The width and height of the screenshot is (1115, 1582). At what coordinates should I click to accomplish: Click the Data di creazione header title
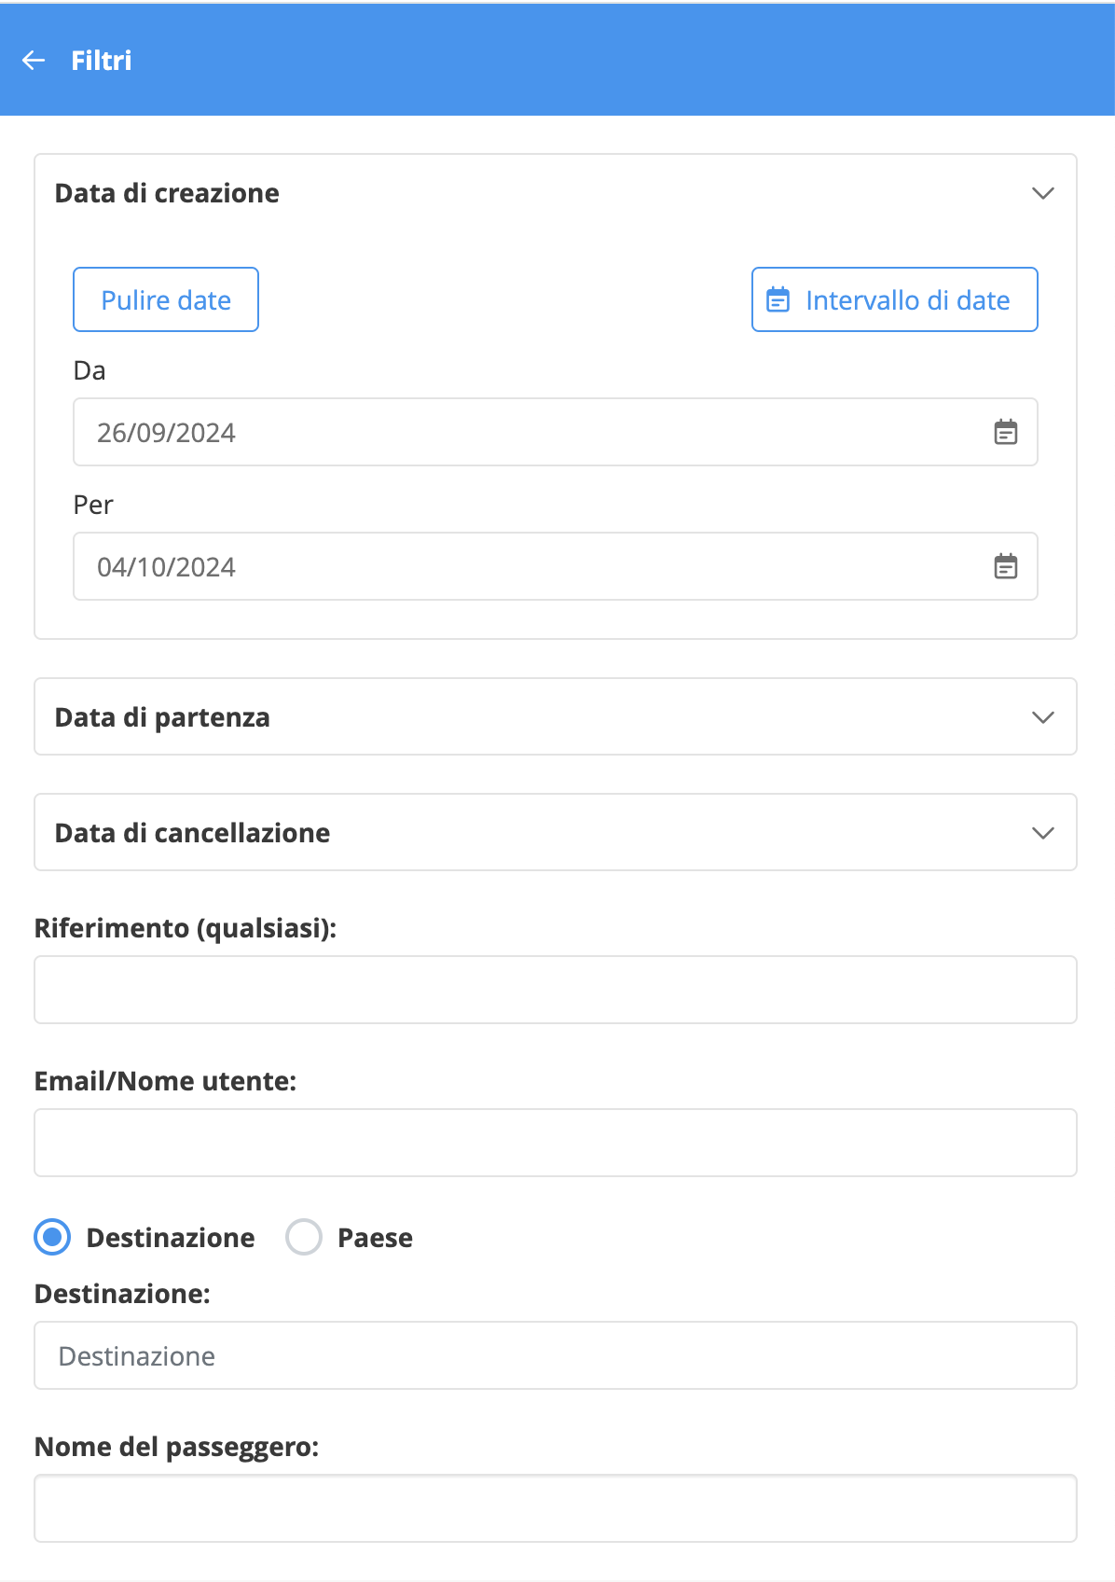pyautogui.click(x=167, y=193)
